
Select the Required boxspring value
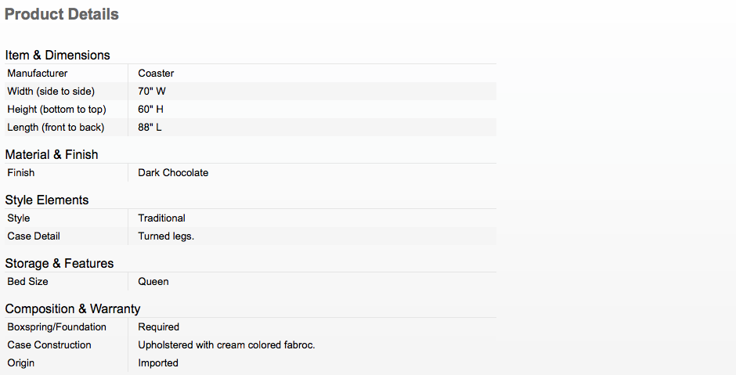pyautogui.click(x=159, y=327)
